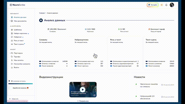Open the Тарифы page
This screenshot has height=104, width=185.
pyautogui.click(x=16, y=57)
